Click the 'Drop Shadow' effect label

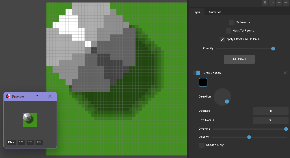point(212,73)
